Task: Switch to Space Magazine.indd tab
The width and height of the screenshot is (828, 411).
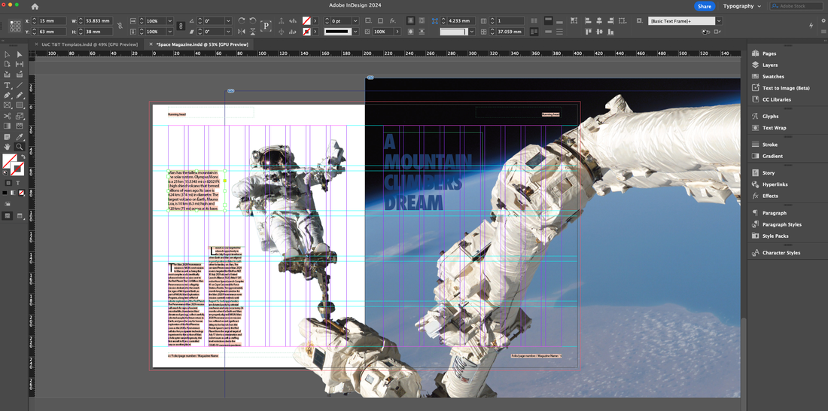Action: (x=202, y=44)
